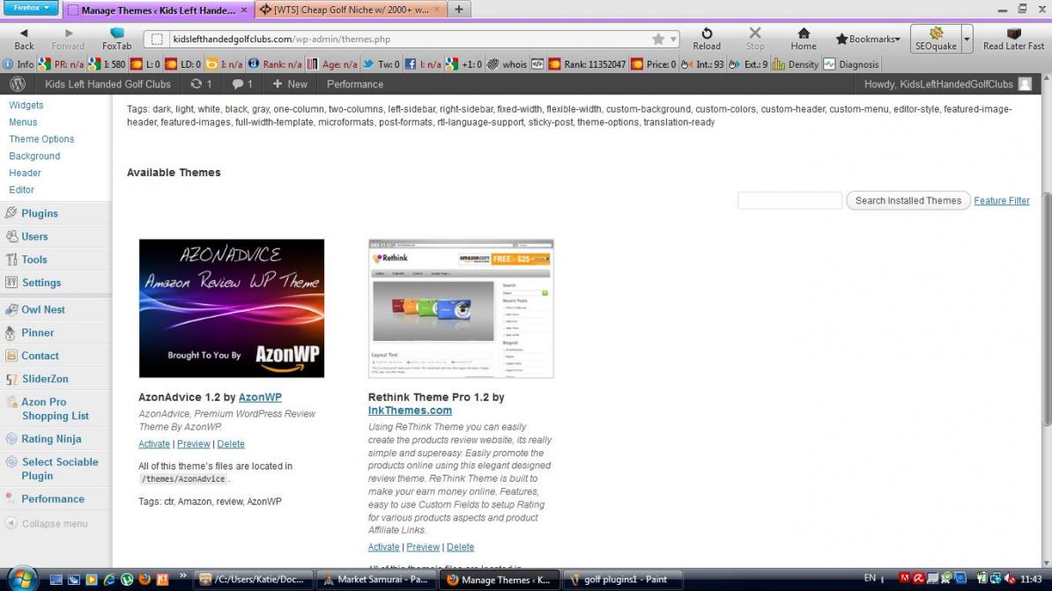
Task: Open the theme Editor link
Action: point(21,190)
